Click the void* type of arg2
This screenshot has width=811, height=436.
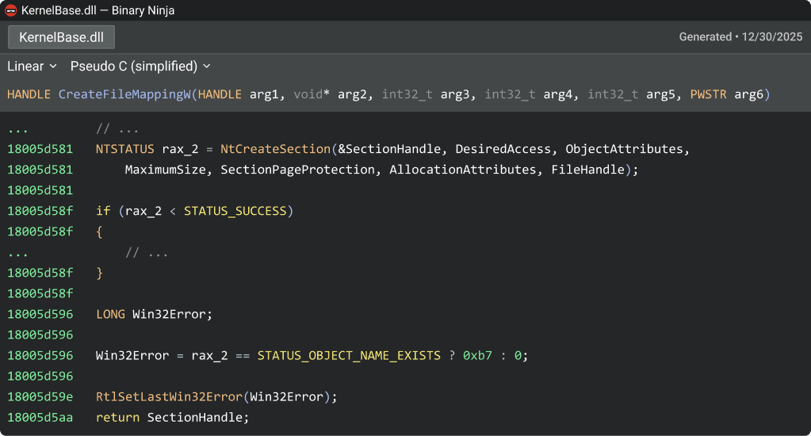(x=312, y=94)
